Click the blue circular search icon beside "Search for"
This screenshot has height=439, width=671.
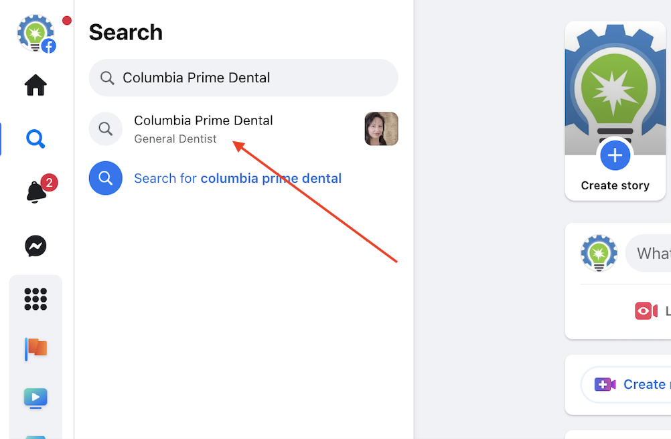coord(106,178)
